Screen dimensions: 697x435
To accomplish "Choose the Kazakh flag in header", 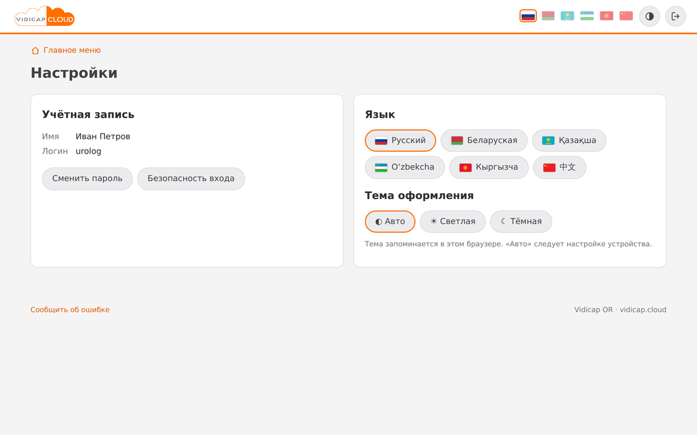I will click(x=567, y=16).
